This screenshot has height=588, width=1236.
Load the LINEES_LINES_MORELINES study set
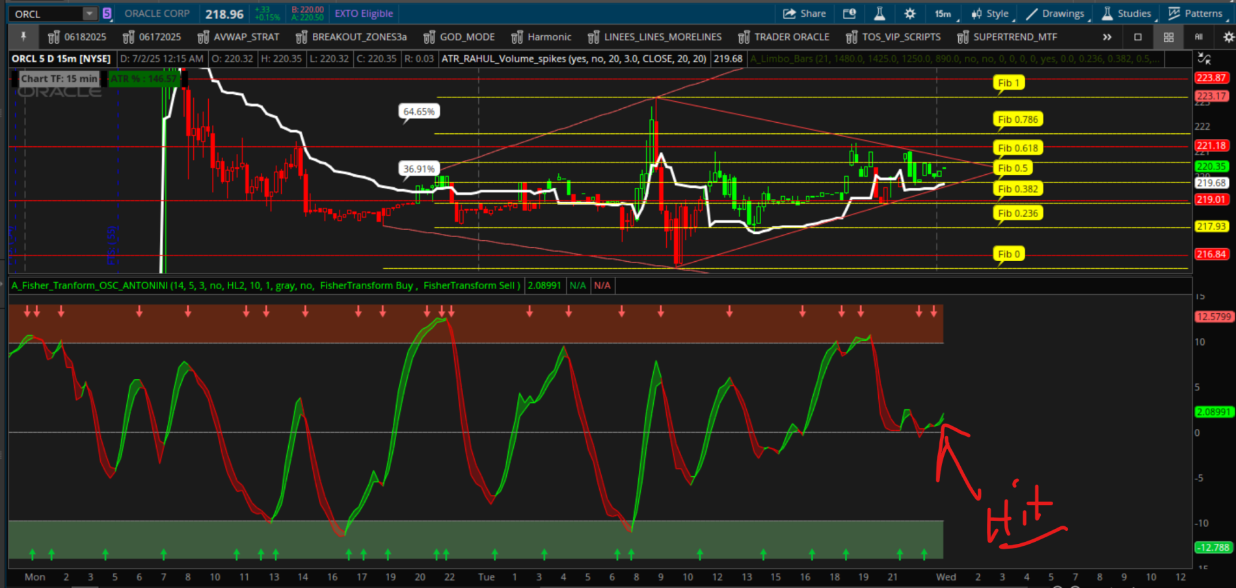coord(654,37)
